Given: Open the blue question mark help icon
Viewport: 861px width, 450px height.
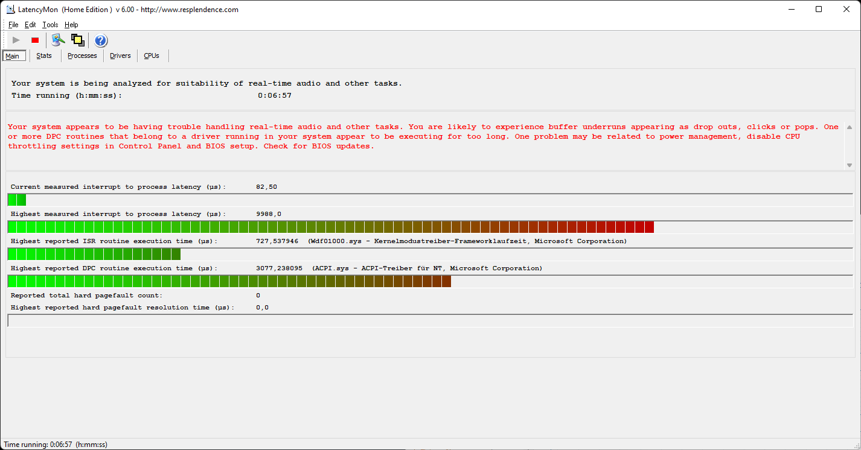Looking at the screenshot, I should pyautogui.click(x=101, y=40).
